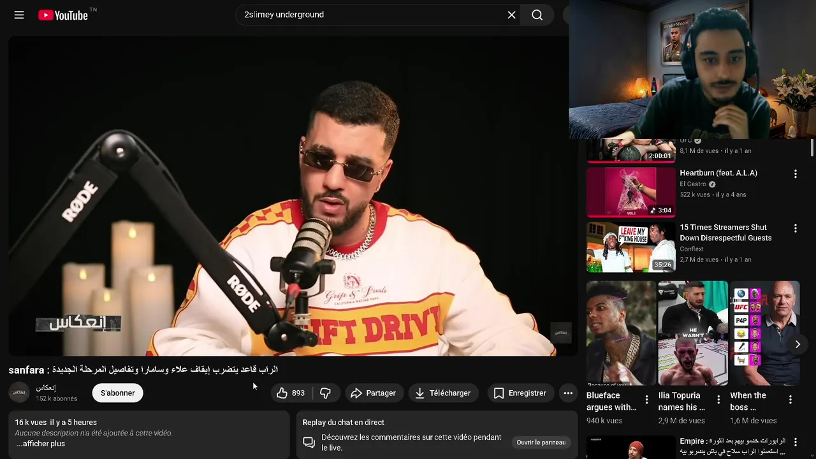Click the Enregistrer save button
Screen dimensions: 816x459
[520, 393]
